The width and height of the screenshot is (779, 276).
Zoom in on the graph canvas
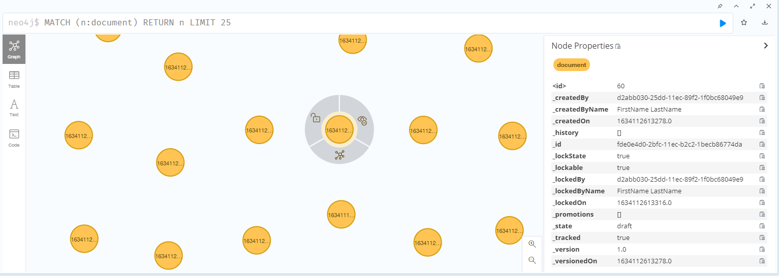(532, 244)
